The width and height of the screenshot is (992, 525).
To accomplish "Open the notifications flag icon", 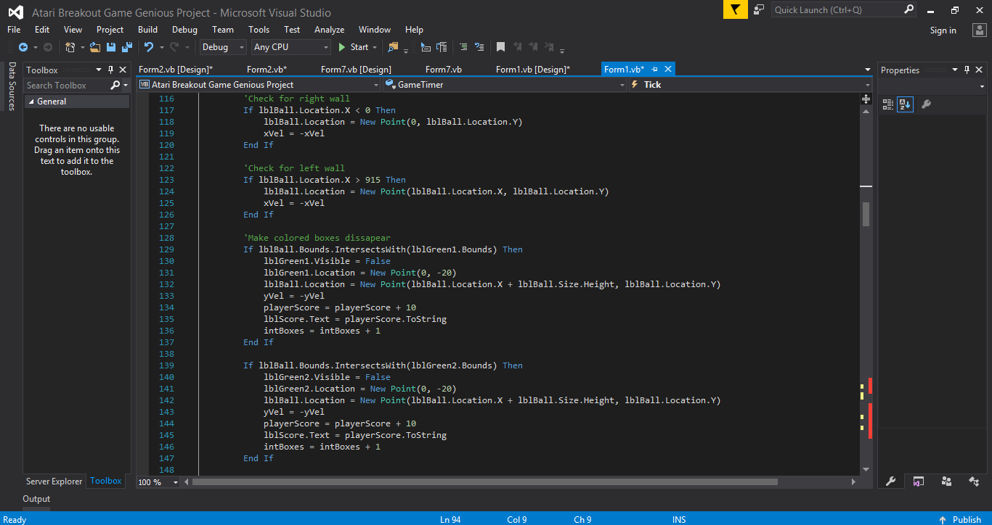I will click(735, 9).
